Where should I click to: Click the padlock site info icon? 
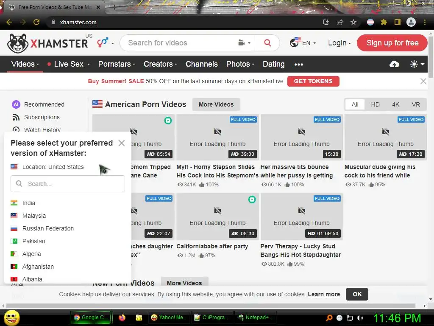click(x=53, y=22)
